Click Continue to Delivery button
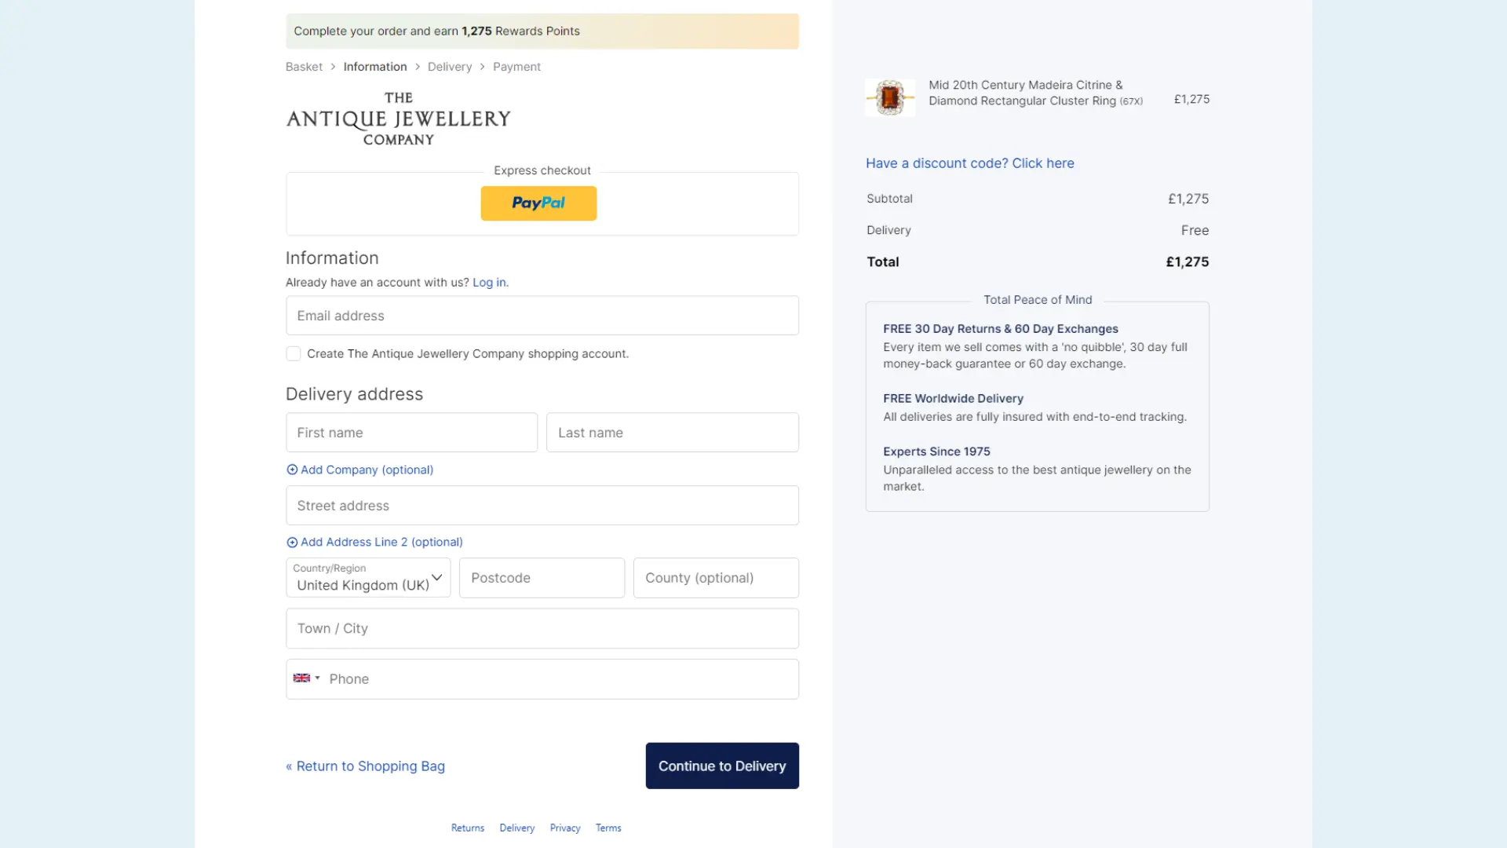 721,766
